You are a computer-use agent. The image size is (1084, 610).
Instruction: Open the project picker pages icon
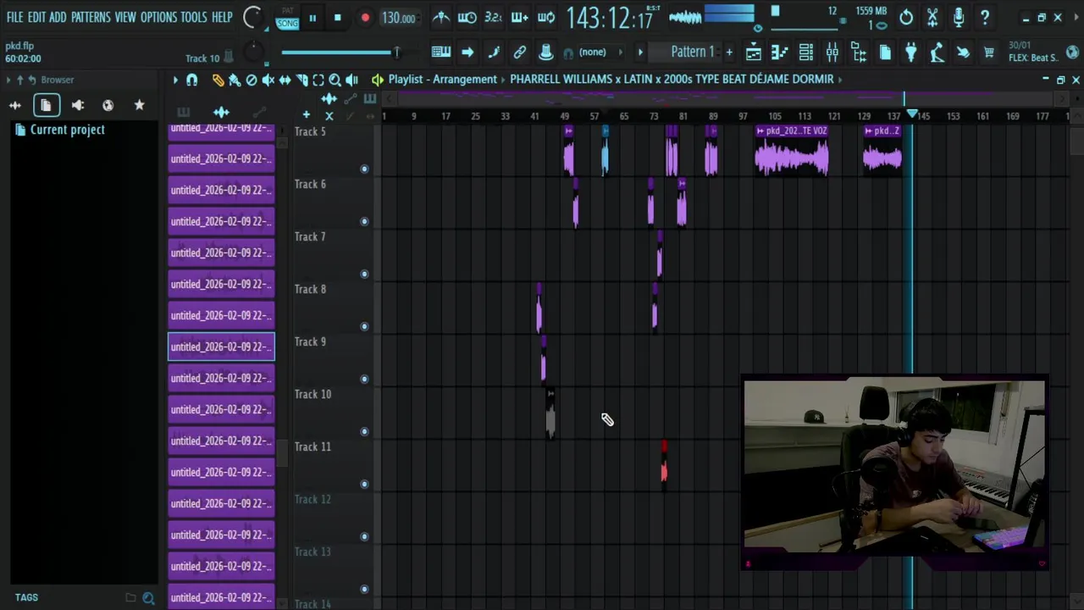click(x=885, y=53)
